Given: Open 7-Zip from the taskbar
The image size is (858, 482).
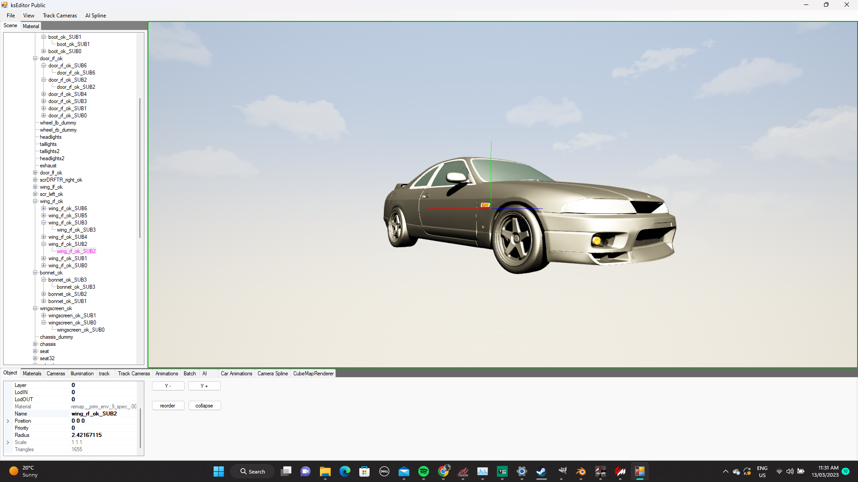Looking at the screenshot, I should pyautogui.click(x=502, y=471).
